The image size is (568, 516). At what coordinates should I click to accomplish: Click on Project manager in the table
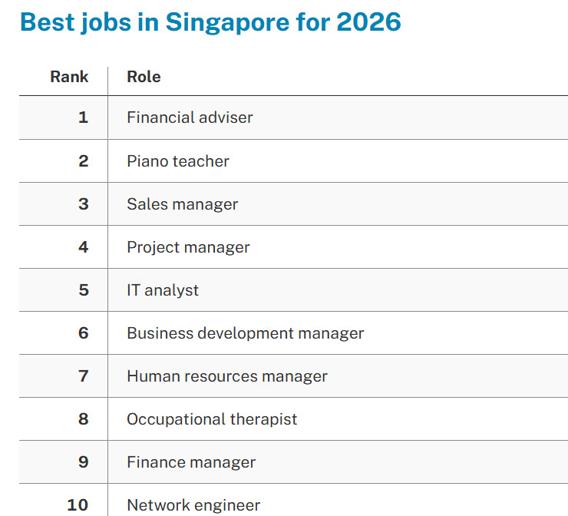click(188, 247)
